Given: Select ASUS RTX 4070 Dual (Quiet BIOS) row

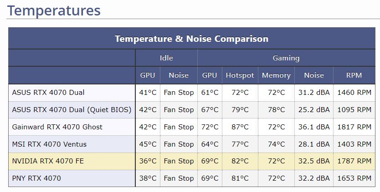Looking at the screenshot, I should tap(192, 110).
